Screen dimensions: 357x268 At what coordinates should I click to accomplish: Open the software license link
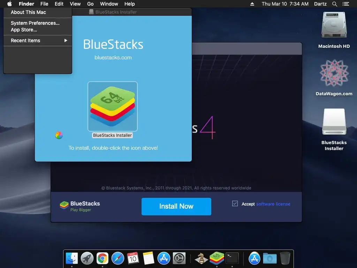273,204
